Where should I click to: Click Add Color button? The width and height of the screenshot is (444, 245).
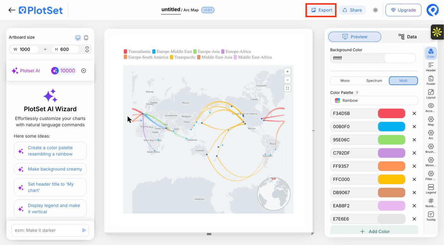pyautogui.click(x=374, y=231)
